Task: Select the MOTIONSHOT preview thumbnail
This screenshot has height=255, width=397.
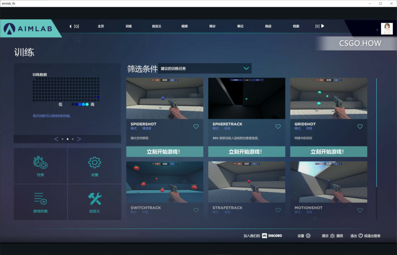Action: point(329,182)
